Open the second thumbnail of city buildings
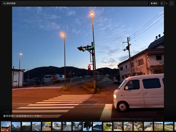 pos(16,126)
